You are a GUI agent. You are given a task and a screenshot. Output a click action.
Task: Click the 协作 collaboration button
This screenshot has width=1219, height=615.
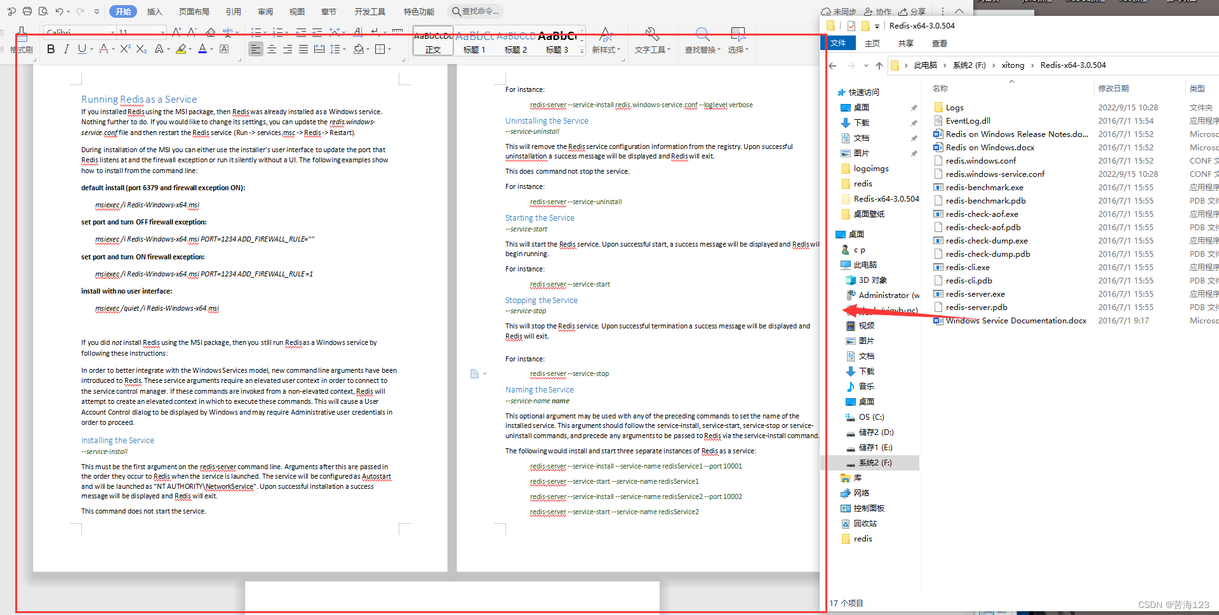click(878, 11)
